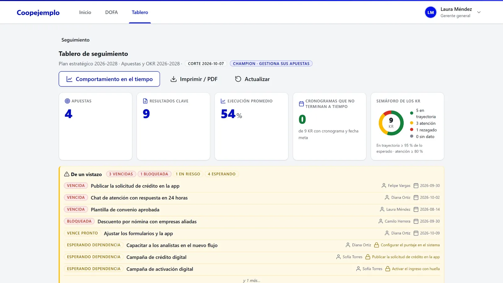Click the Actualizar refresh button

coord(252,79)
